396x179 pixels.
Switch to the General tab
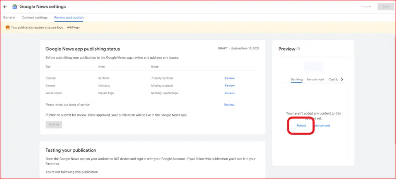[x=9, y=18]
